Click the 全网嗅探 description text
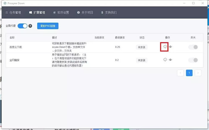The image size is (209, 130). tap(69, 60)
